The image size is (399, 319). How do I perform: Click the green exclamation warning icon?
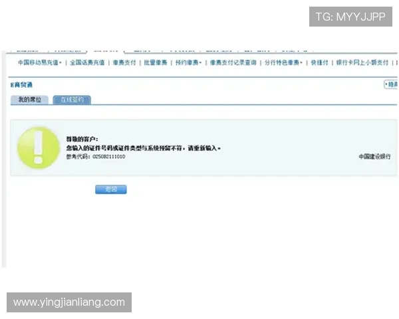pos(39,148)
